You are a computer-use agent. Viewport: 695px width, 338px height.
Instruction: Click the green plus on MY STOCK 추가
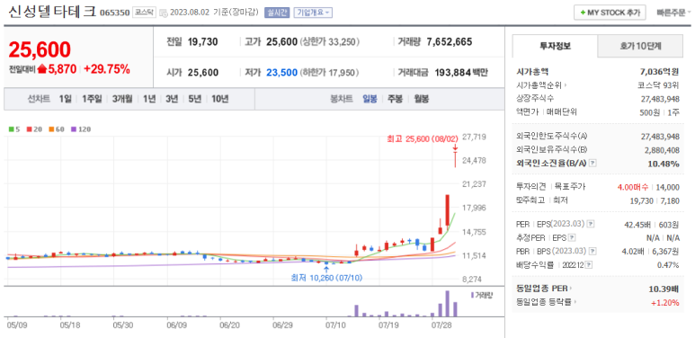click(583, 13)
